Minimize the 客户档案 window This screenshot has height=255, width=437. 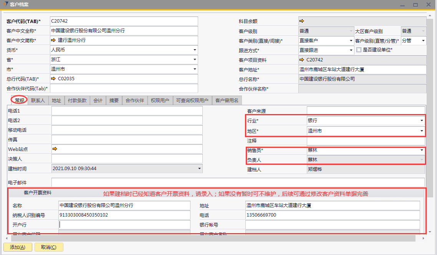pos(402,5)
